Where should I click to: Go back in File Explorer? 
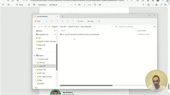[35, 27]
